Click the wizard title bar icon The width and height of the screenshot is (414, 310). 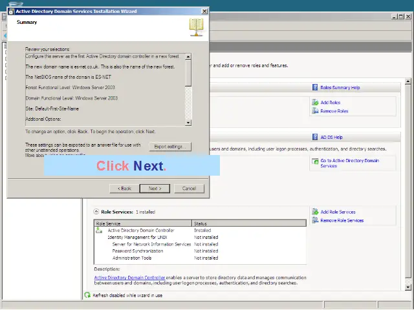(12, 12)
